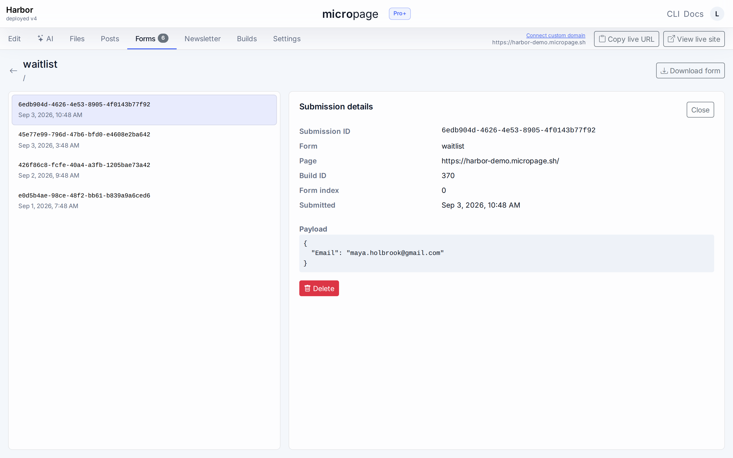Screen dimensions: 733x458
Task: Select submission 6edb904d in the list
Action: coord(144,110)
